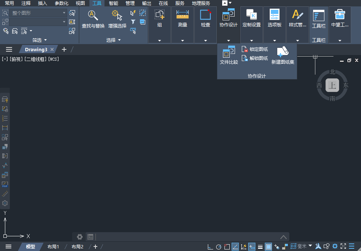Click the [俯视] view label
361x251 pixels.
(x=16, y=59)
